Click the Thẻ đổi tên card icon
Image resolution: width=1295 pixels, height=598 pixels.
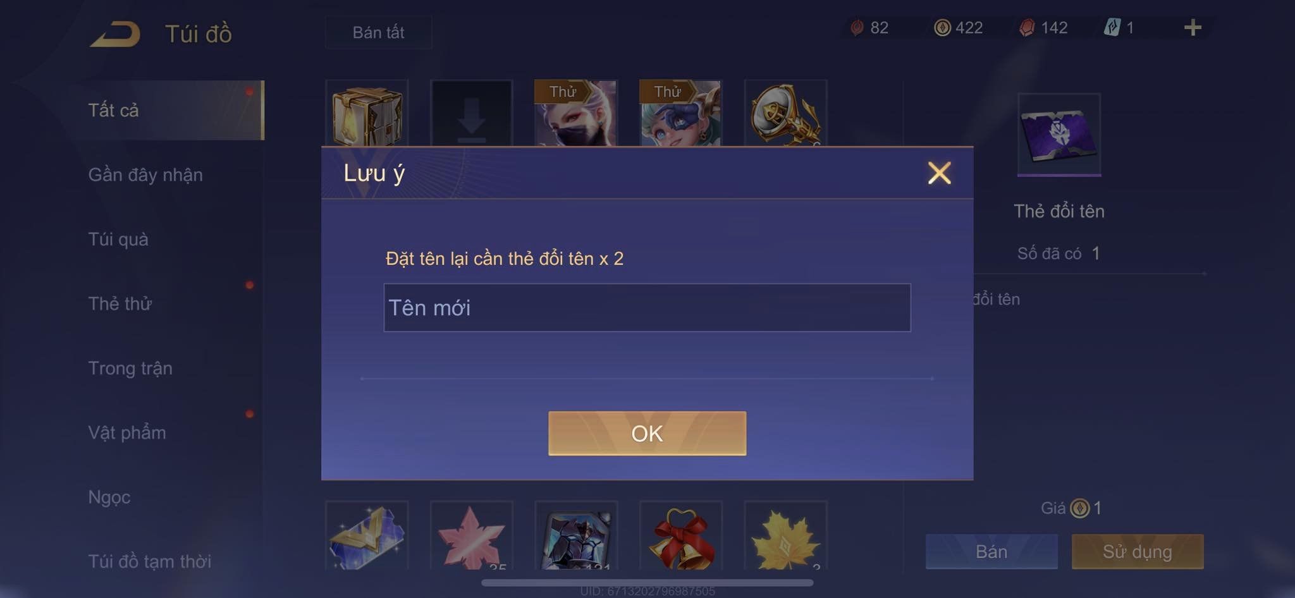point(1059,135)
